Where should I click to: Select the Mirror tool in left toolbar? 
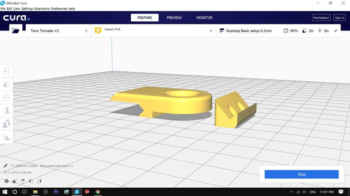7,111
